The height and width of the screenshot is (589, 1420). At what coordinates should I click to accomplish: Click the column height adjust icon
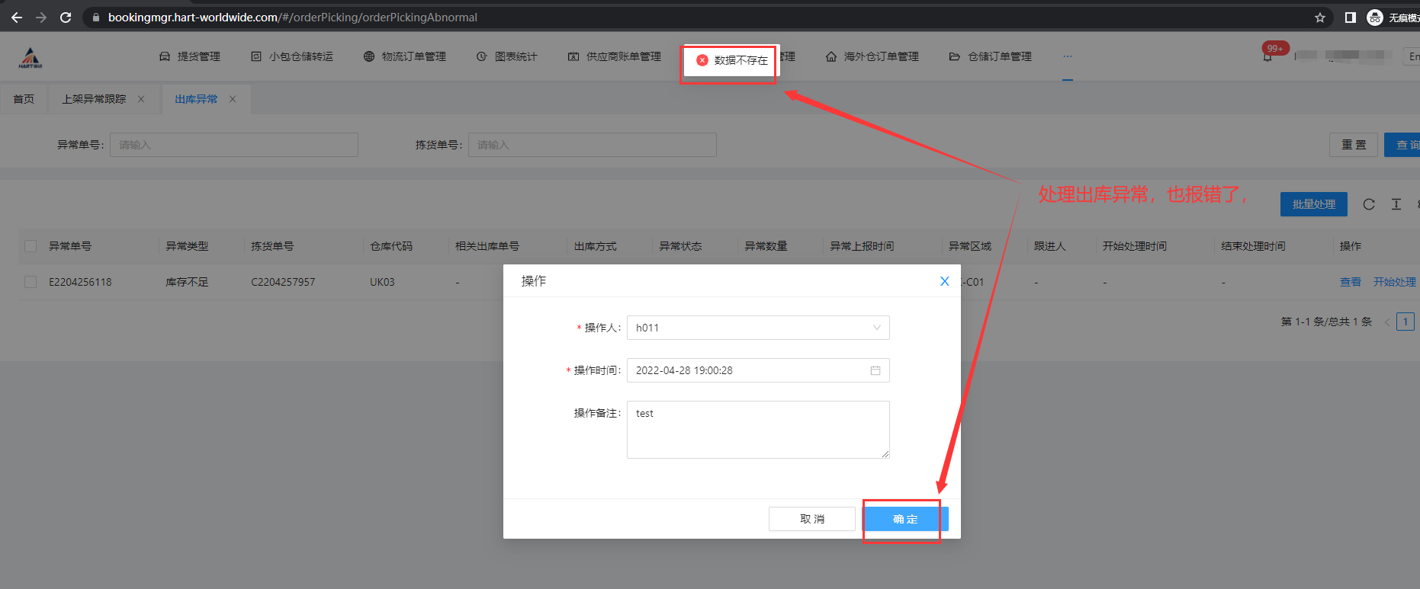pyautogui.click(x=1396, y=204)
